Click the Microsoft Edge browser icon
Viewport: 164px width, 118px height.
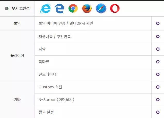59,9
